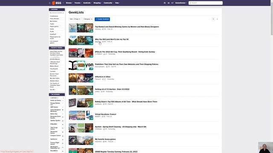Open Played games by month sidebar link
This screenshot has height=153, width=273.
[55, 38]
